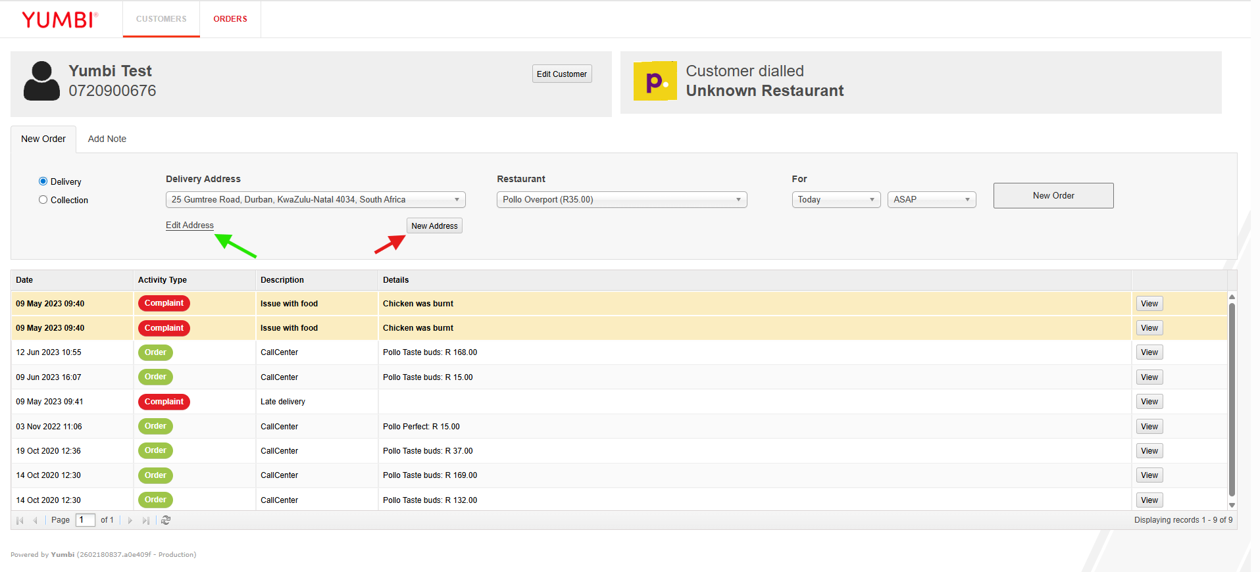Open the Delivery Address dropdown

pyautogui.click(x=315, y=200)
